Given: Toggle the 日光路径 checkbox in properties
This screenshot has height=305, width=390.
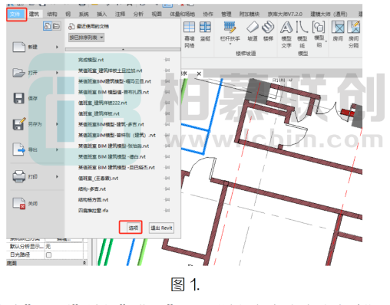Looking at the screenshot, I should (x=48, y=254).
